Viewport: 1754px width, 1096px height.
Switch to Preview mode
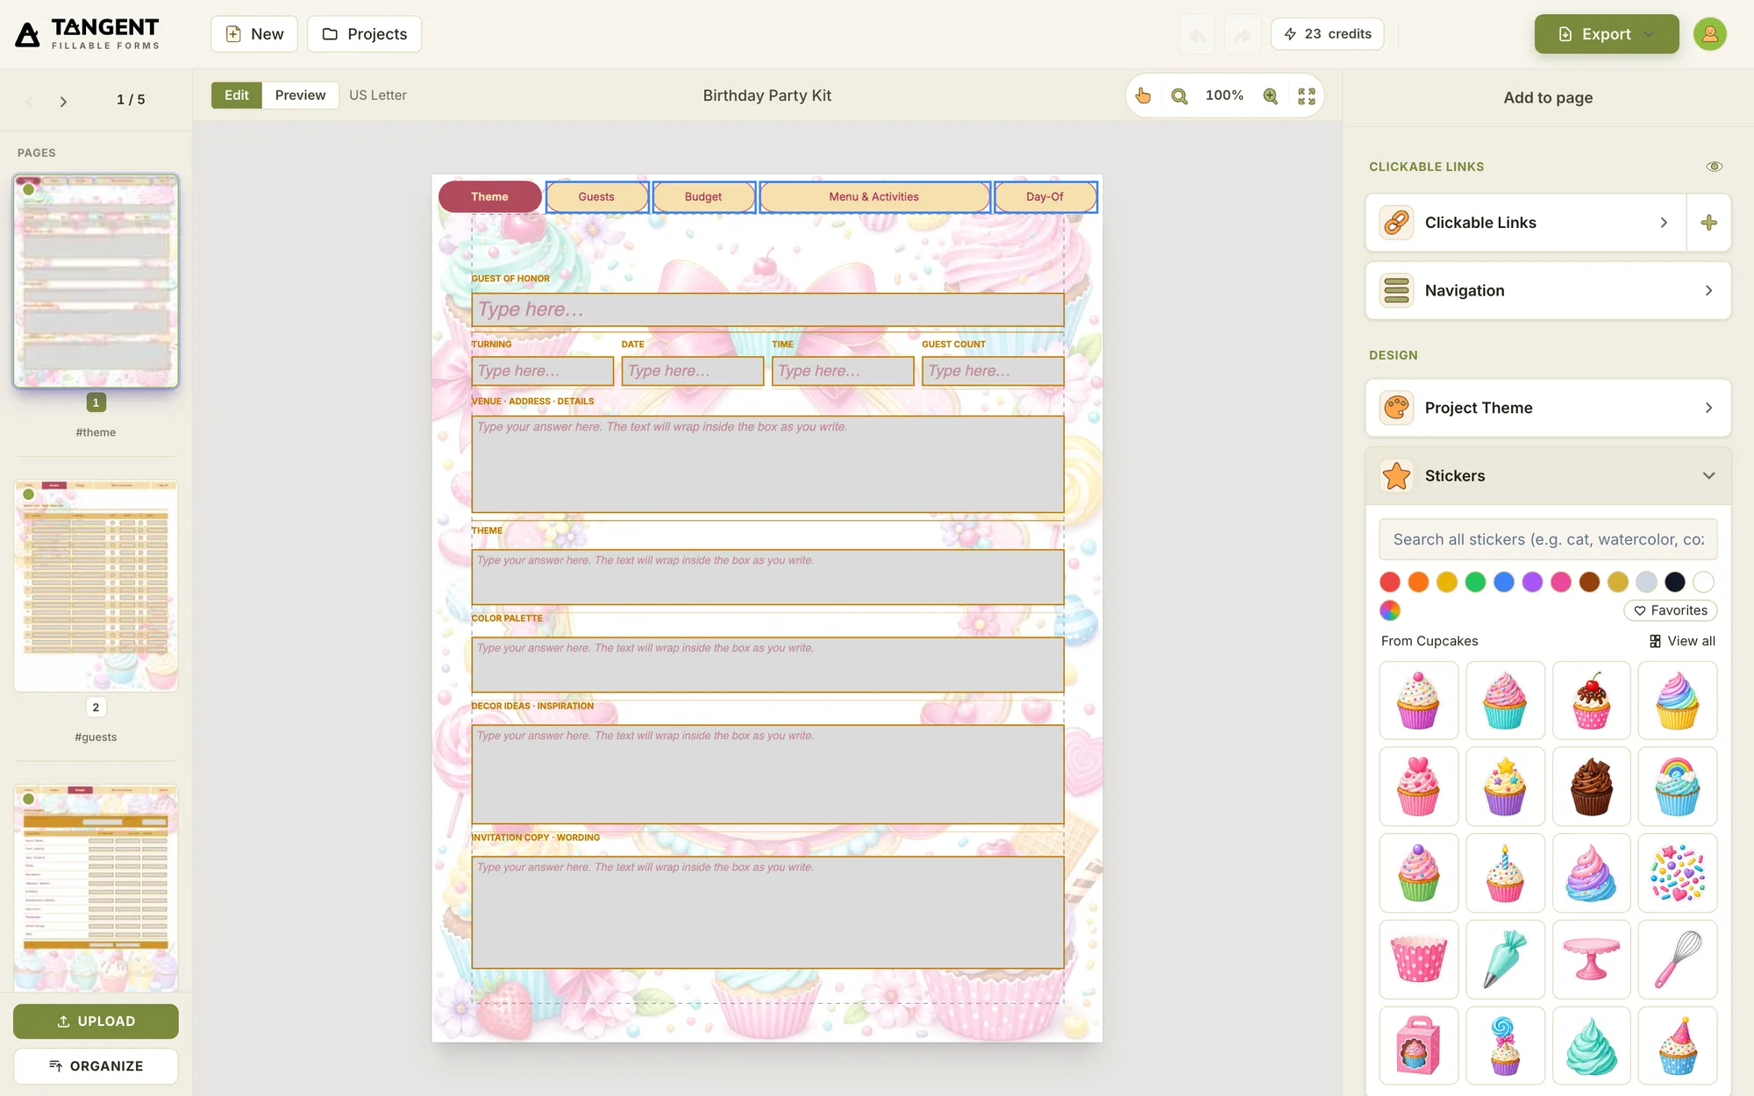(300, 96)
